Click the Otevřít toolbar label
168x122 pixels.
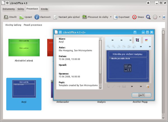coord(13,17)
